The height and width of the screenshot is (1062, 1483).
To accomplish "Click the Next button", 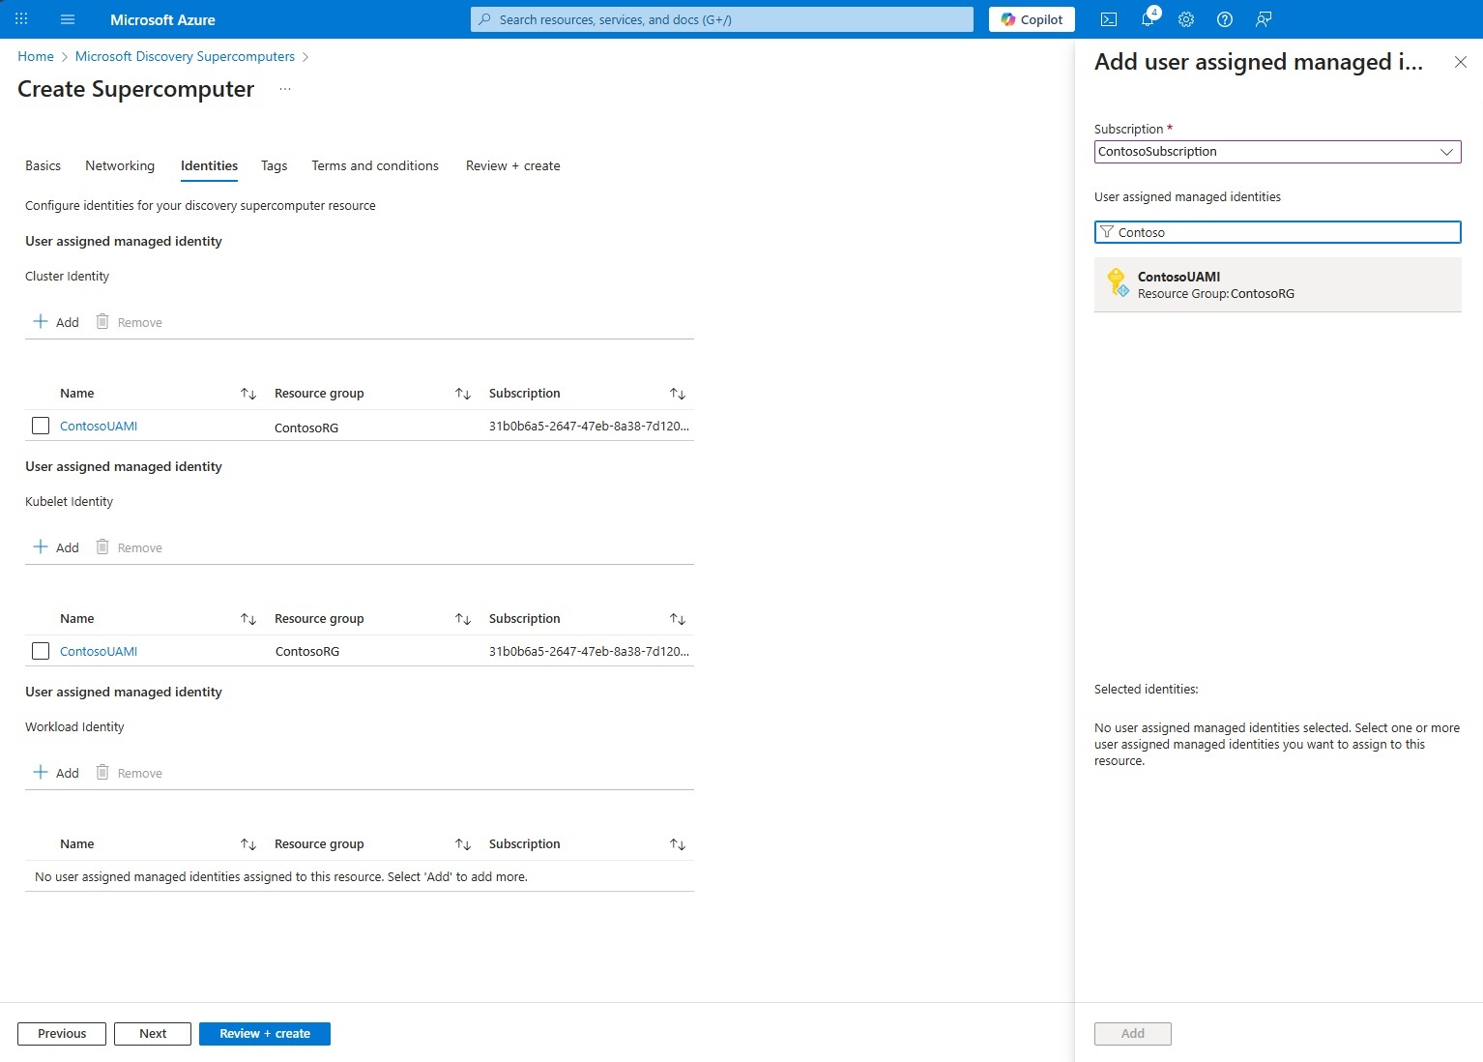I will [x=153, y=1034].
